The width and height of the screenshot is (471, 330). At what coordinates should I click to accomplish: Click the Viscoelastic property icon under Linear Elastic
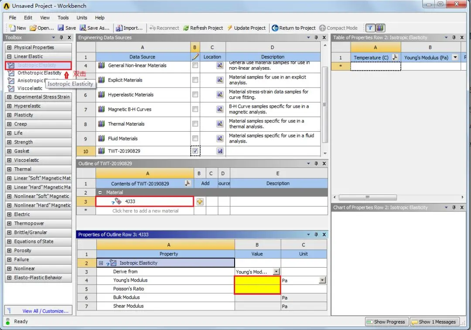[11, 88]
